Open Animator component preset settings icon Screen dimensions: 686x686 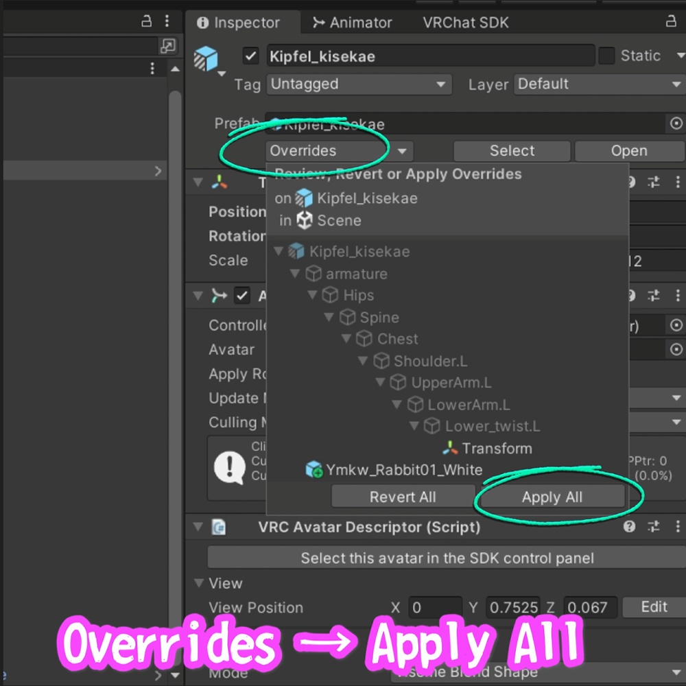[x=654, y=295]
